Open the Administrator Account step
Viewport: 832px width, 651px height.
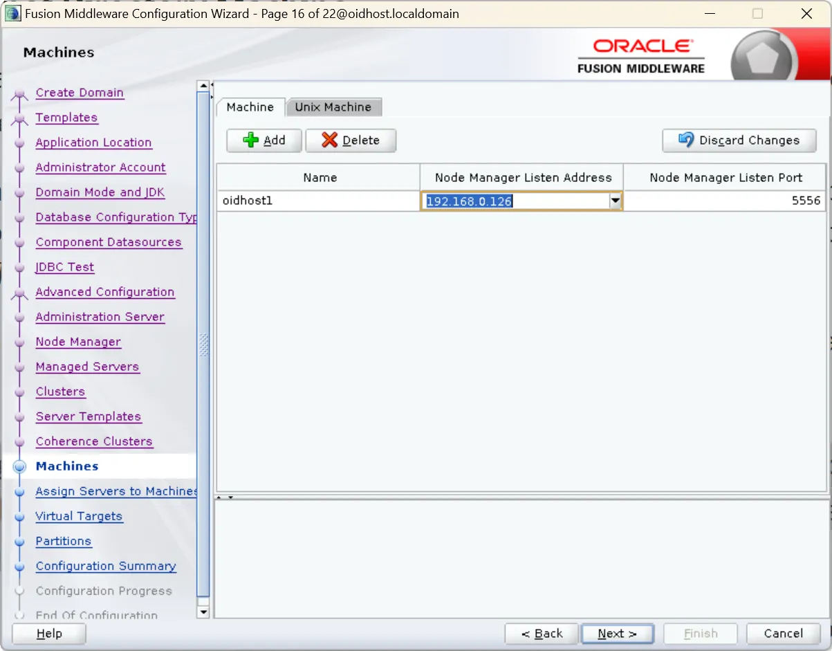(100, 167)
